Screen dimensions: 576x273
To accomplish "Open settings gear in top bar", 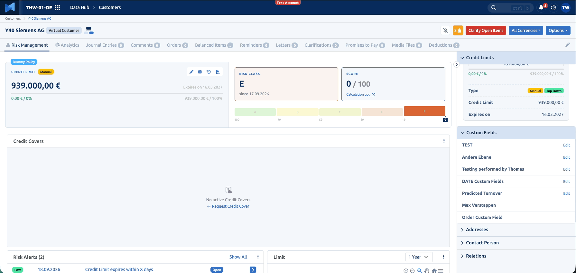I will tap(553, 7).
